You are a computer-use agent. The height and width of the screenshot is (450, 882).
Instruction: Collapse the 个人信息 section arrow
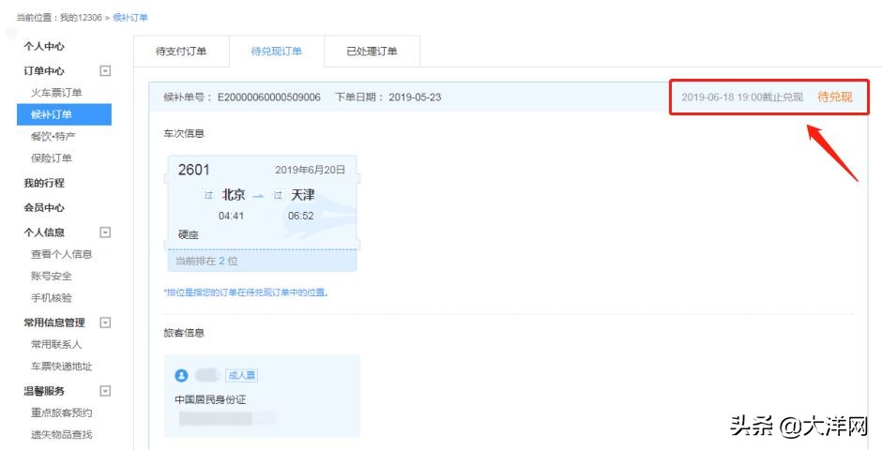105,232
